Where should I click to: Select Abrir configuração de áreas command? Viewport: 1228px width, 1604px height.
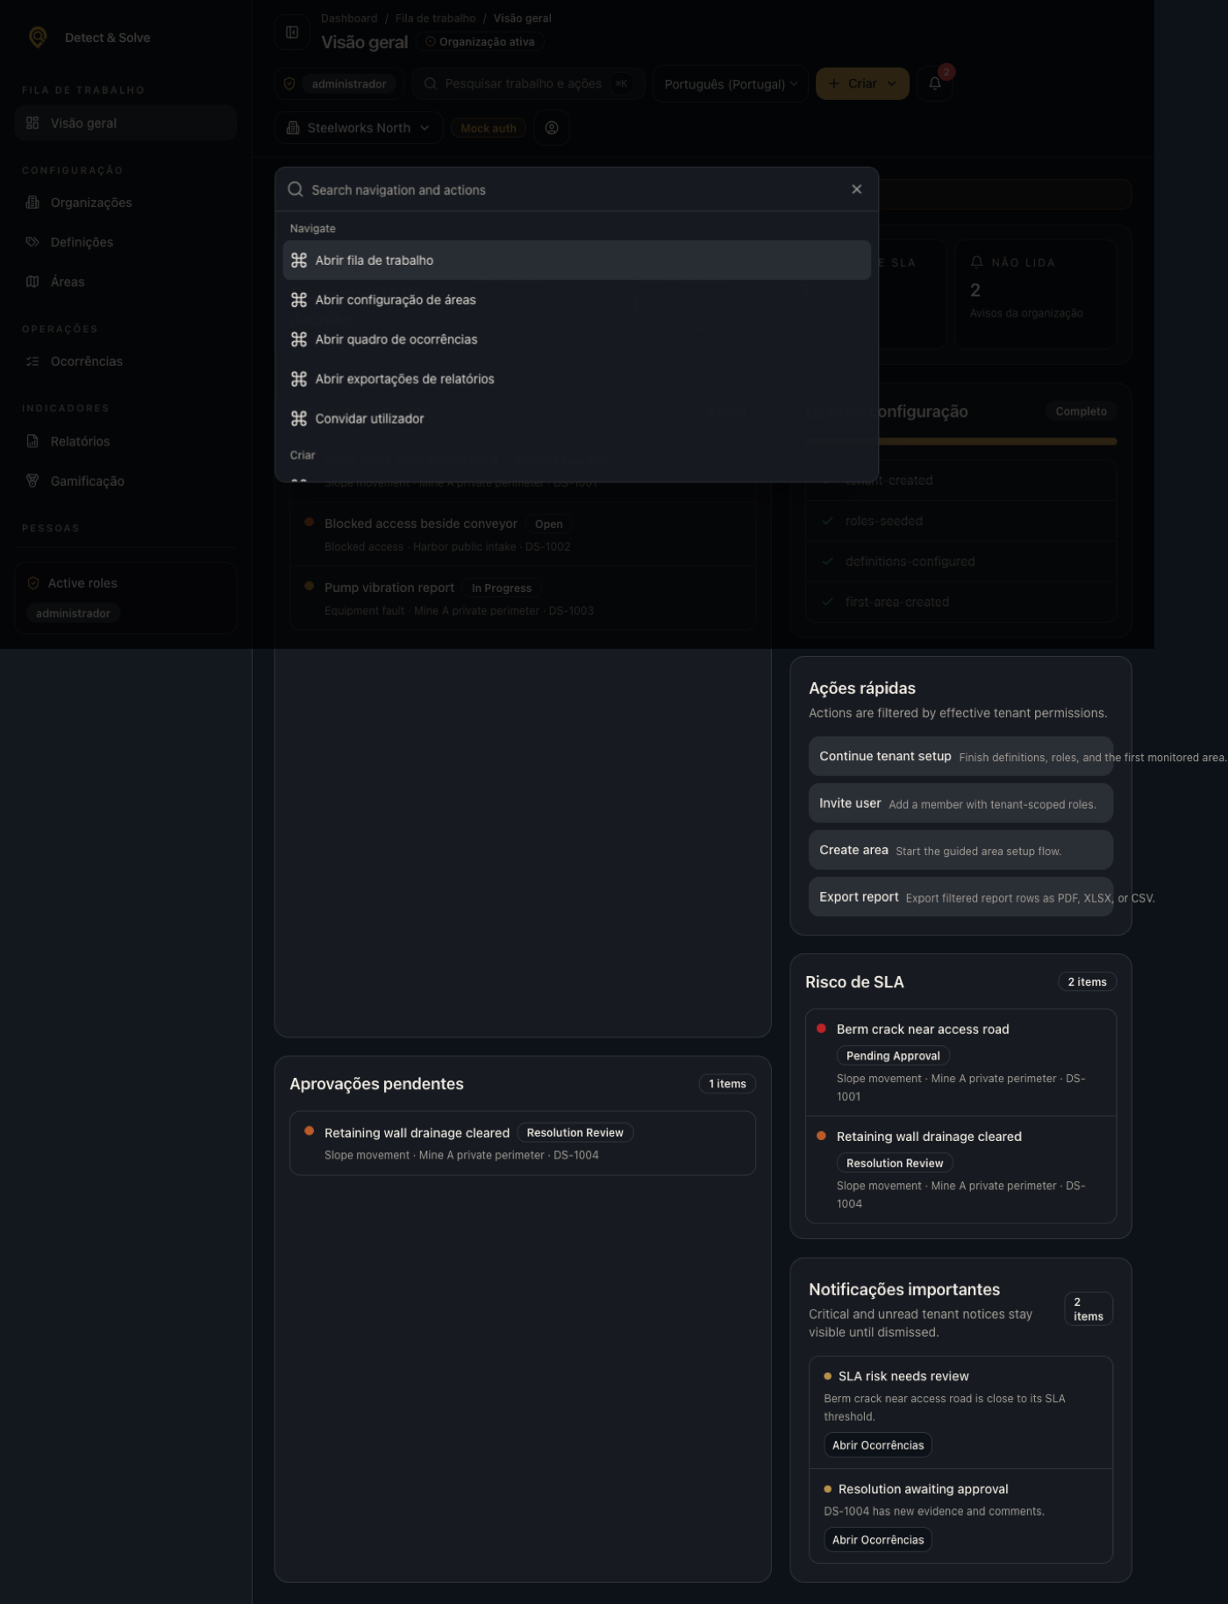[577, 300]
